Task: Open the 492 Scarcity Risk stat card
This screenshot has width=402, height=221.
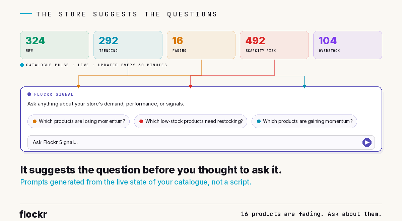Action: point(274,45)
